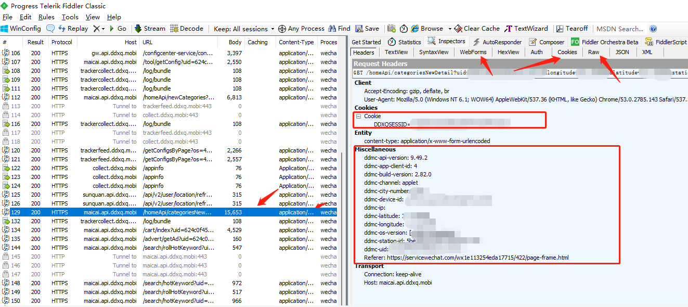
Task: Click the Go resume button
Action: coord(117,29)
